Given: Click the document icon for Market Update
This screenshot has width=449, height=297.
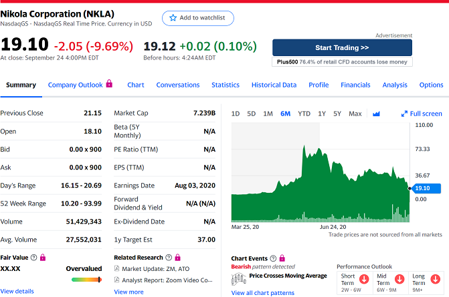Looking at the screenshot, I should click(117, 268).
